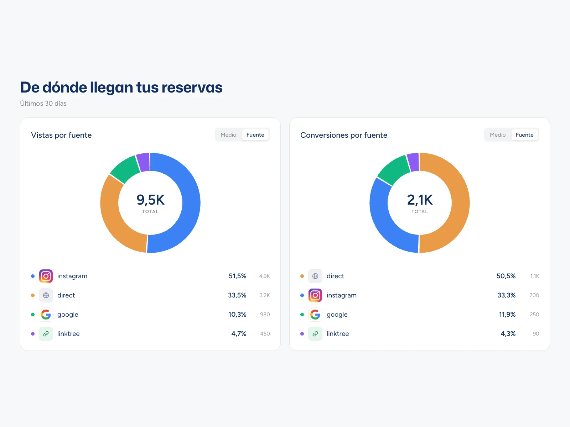Click the Instagram icon in Vistas por fuente
This screenshot has width=570, height=427.
tap(46, 276)
